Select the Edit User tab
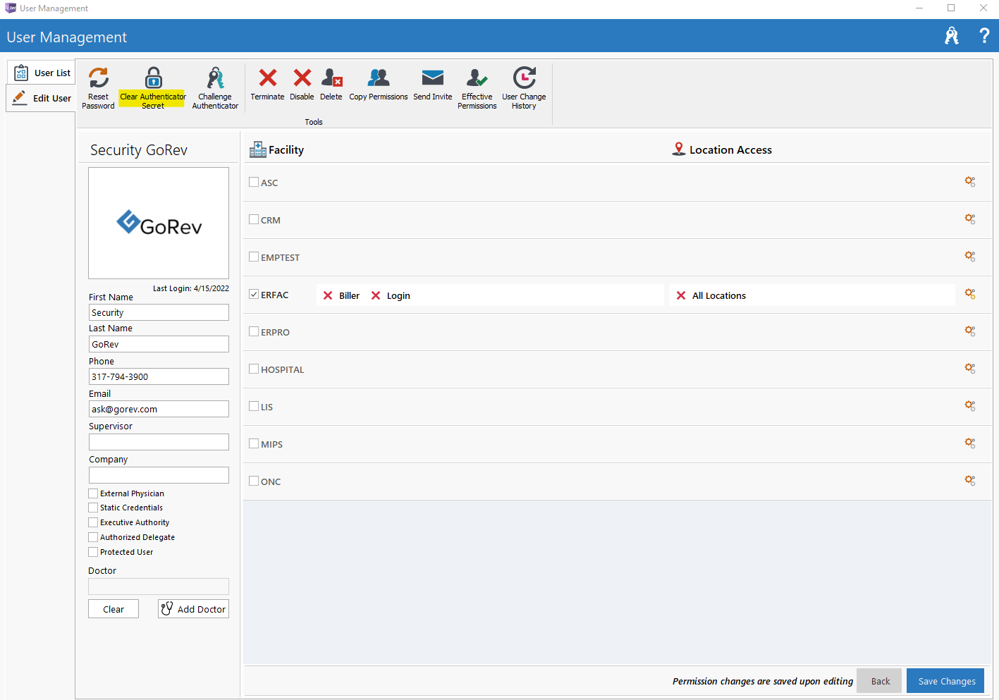 [x=42, y=98]
